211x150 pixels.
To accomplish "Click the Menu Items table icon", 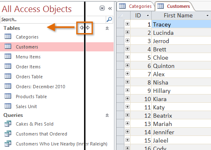I will coord(8,56).
